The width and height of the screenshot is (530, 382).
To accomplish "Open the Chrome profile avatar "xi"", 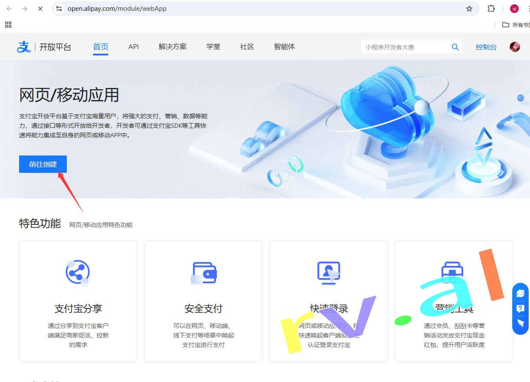I will 514,9.
